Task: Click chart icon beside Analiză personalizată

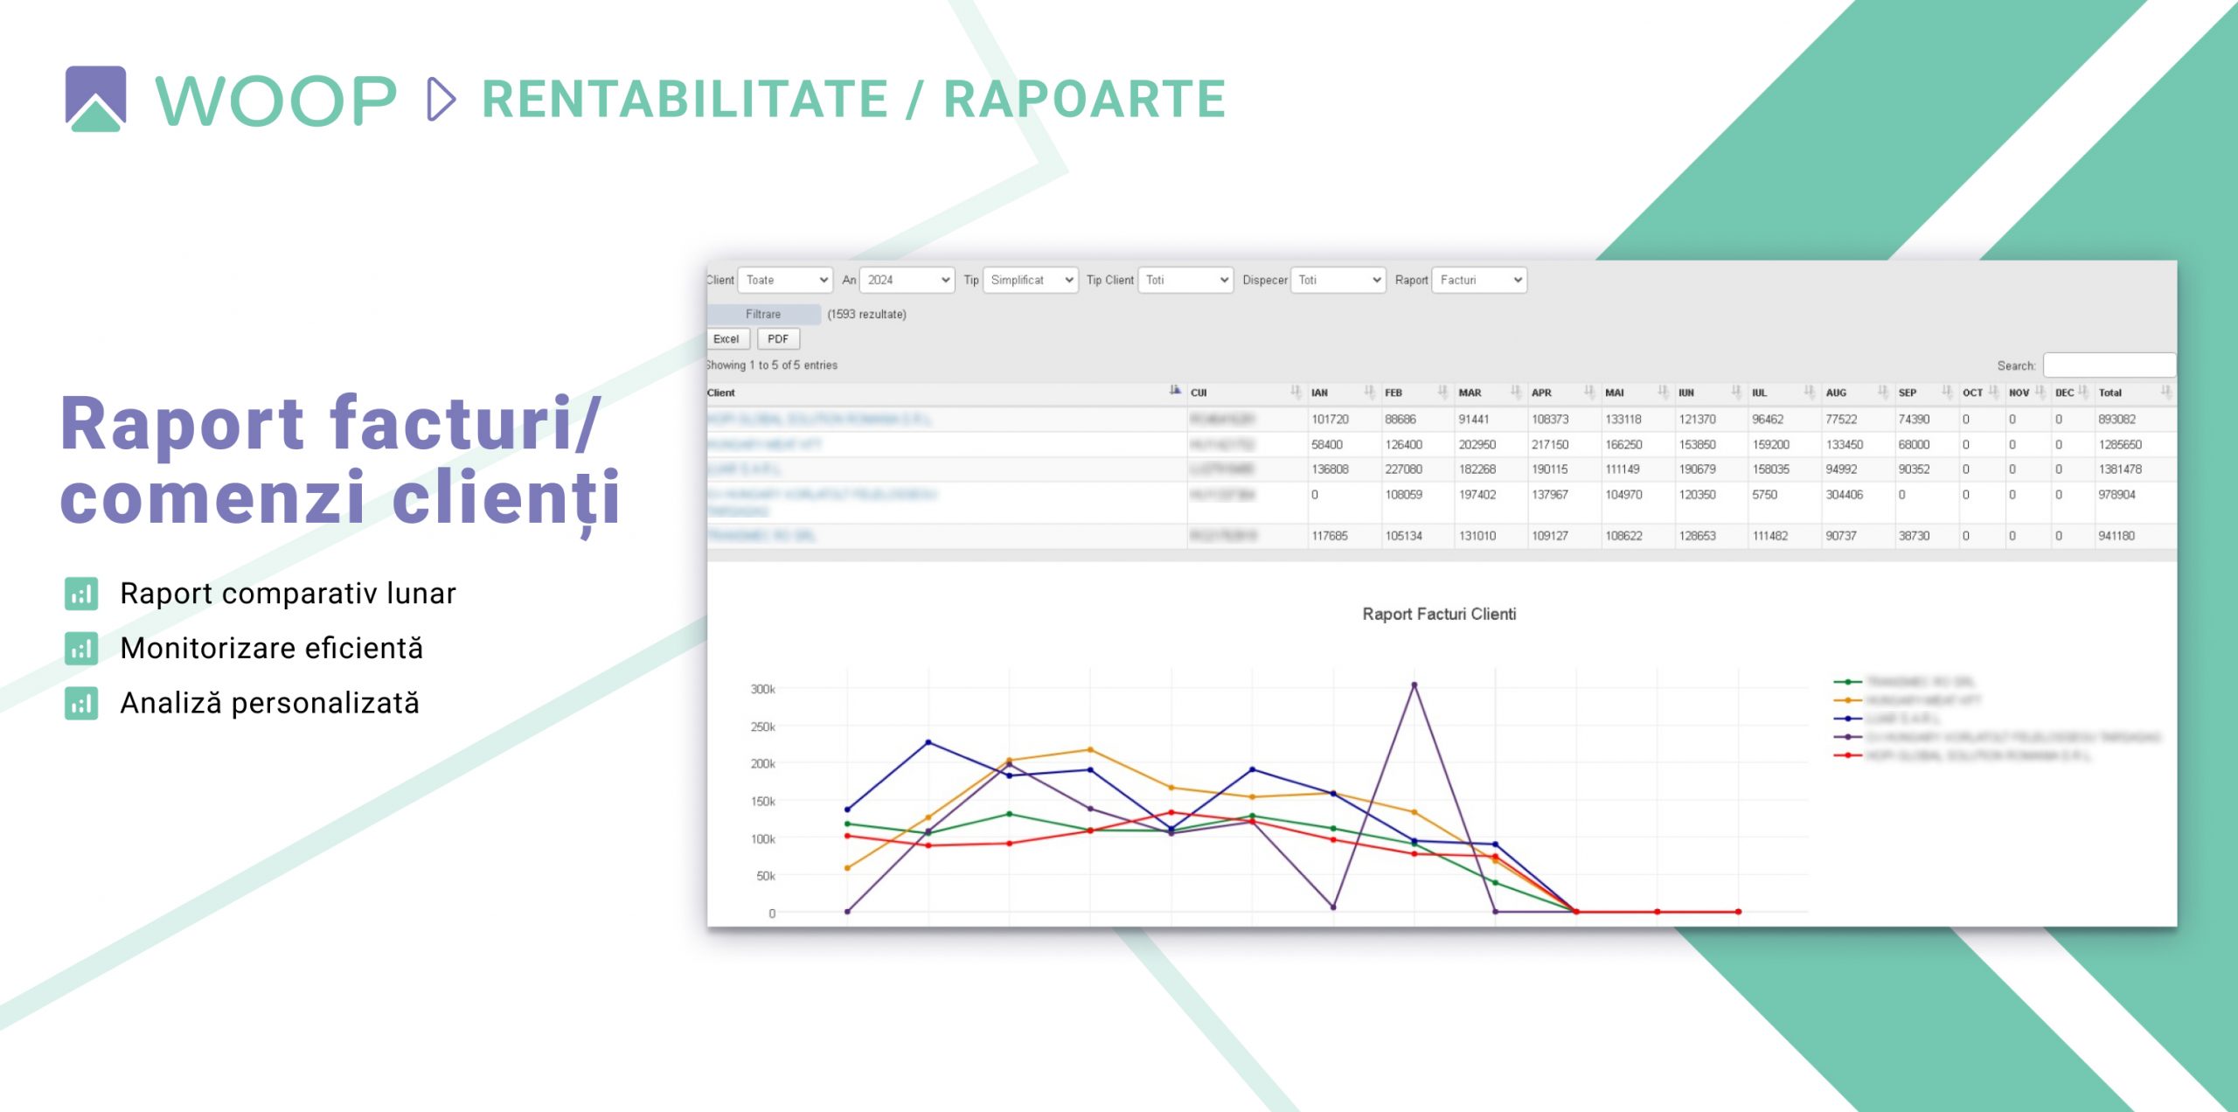Action: [x=81, y=704]
